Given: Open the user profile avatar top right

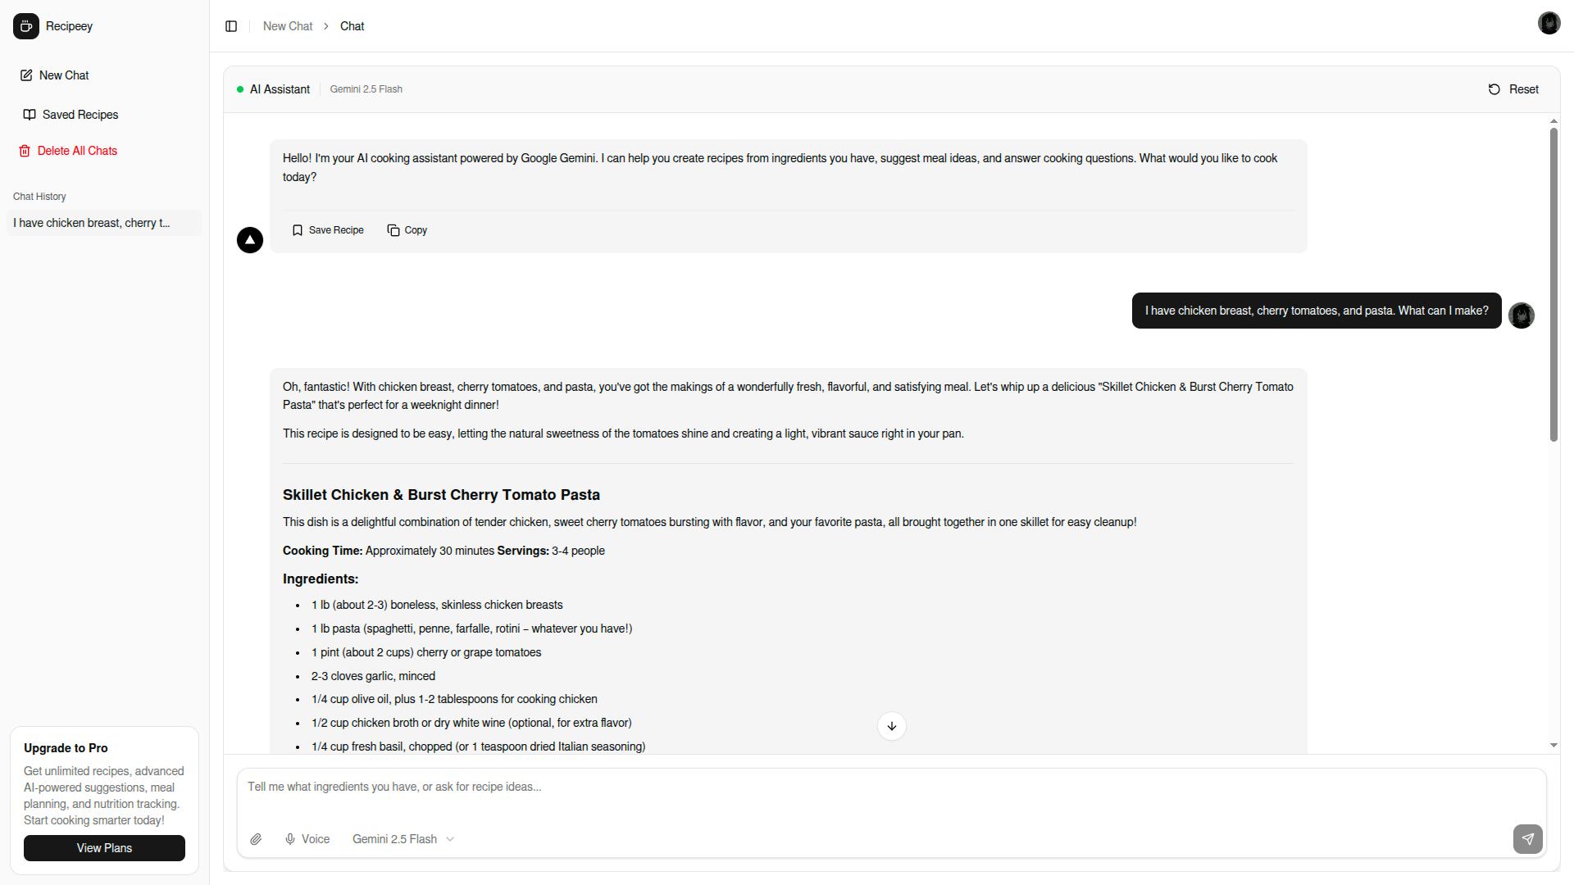Looking at the screenshot, I should 1549,23.
